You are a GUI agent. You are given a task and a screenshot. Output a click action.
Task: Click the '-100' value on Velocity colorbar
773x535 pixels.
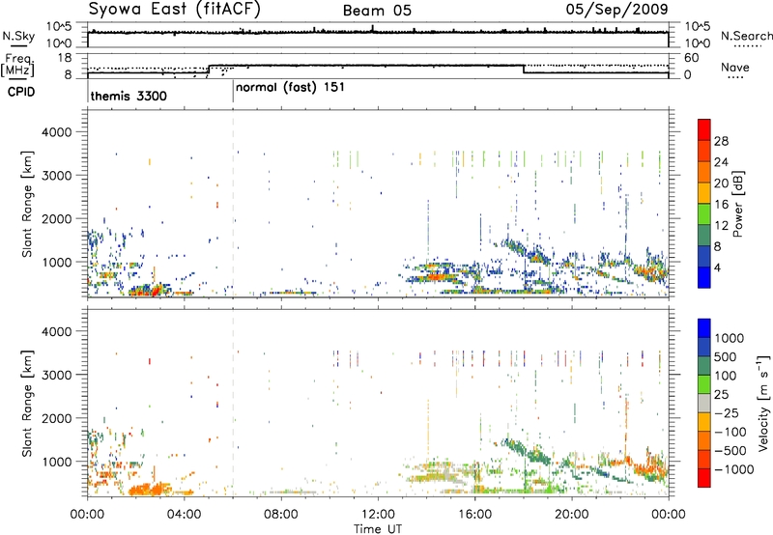click(x=730, y=432)
